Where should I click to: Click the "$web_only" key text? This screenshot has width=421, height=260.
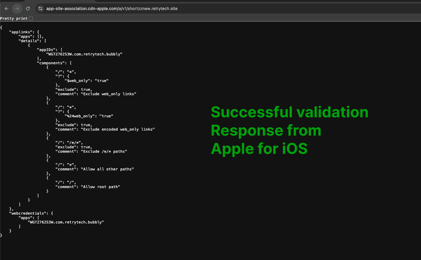point(77,81)
